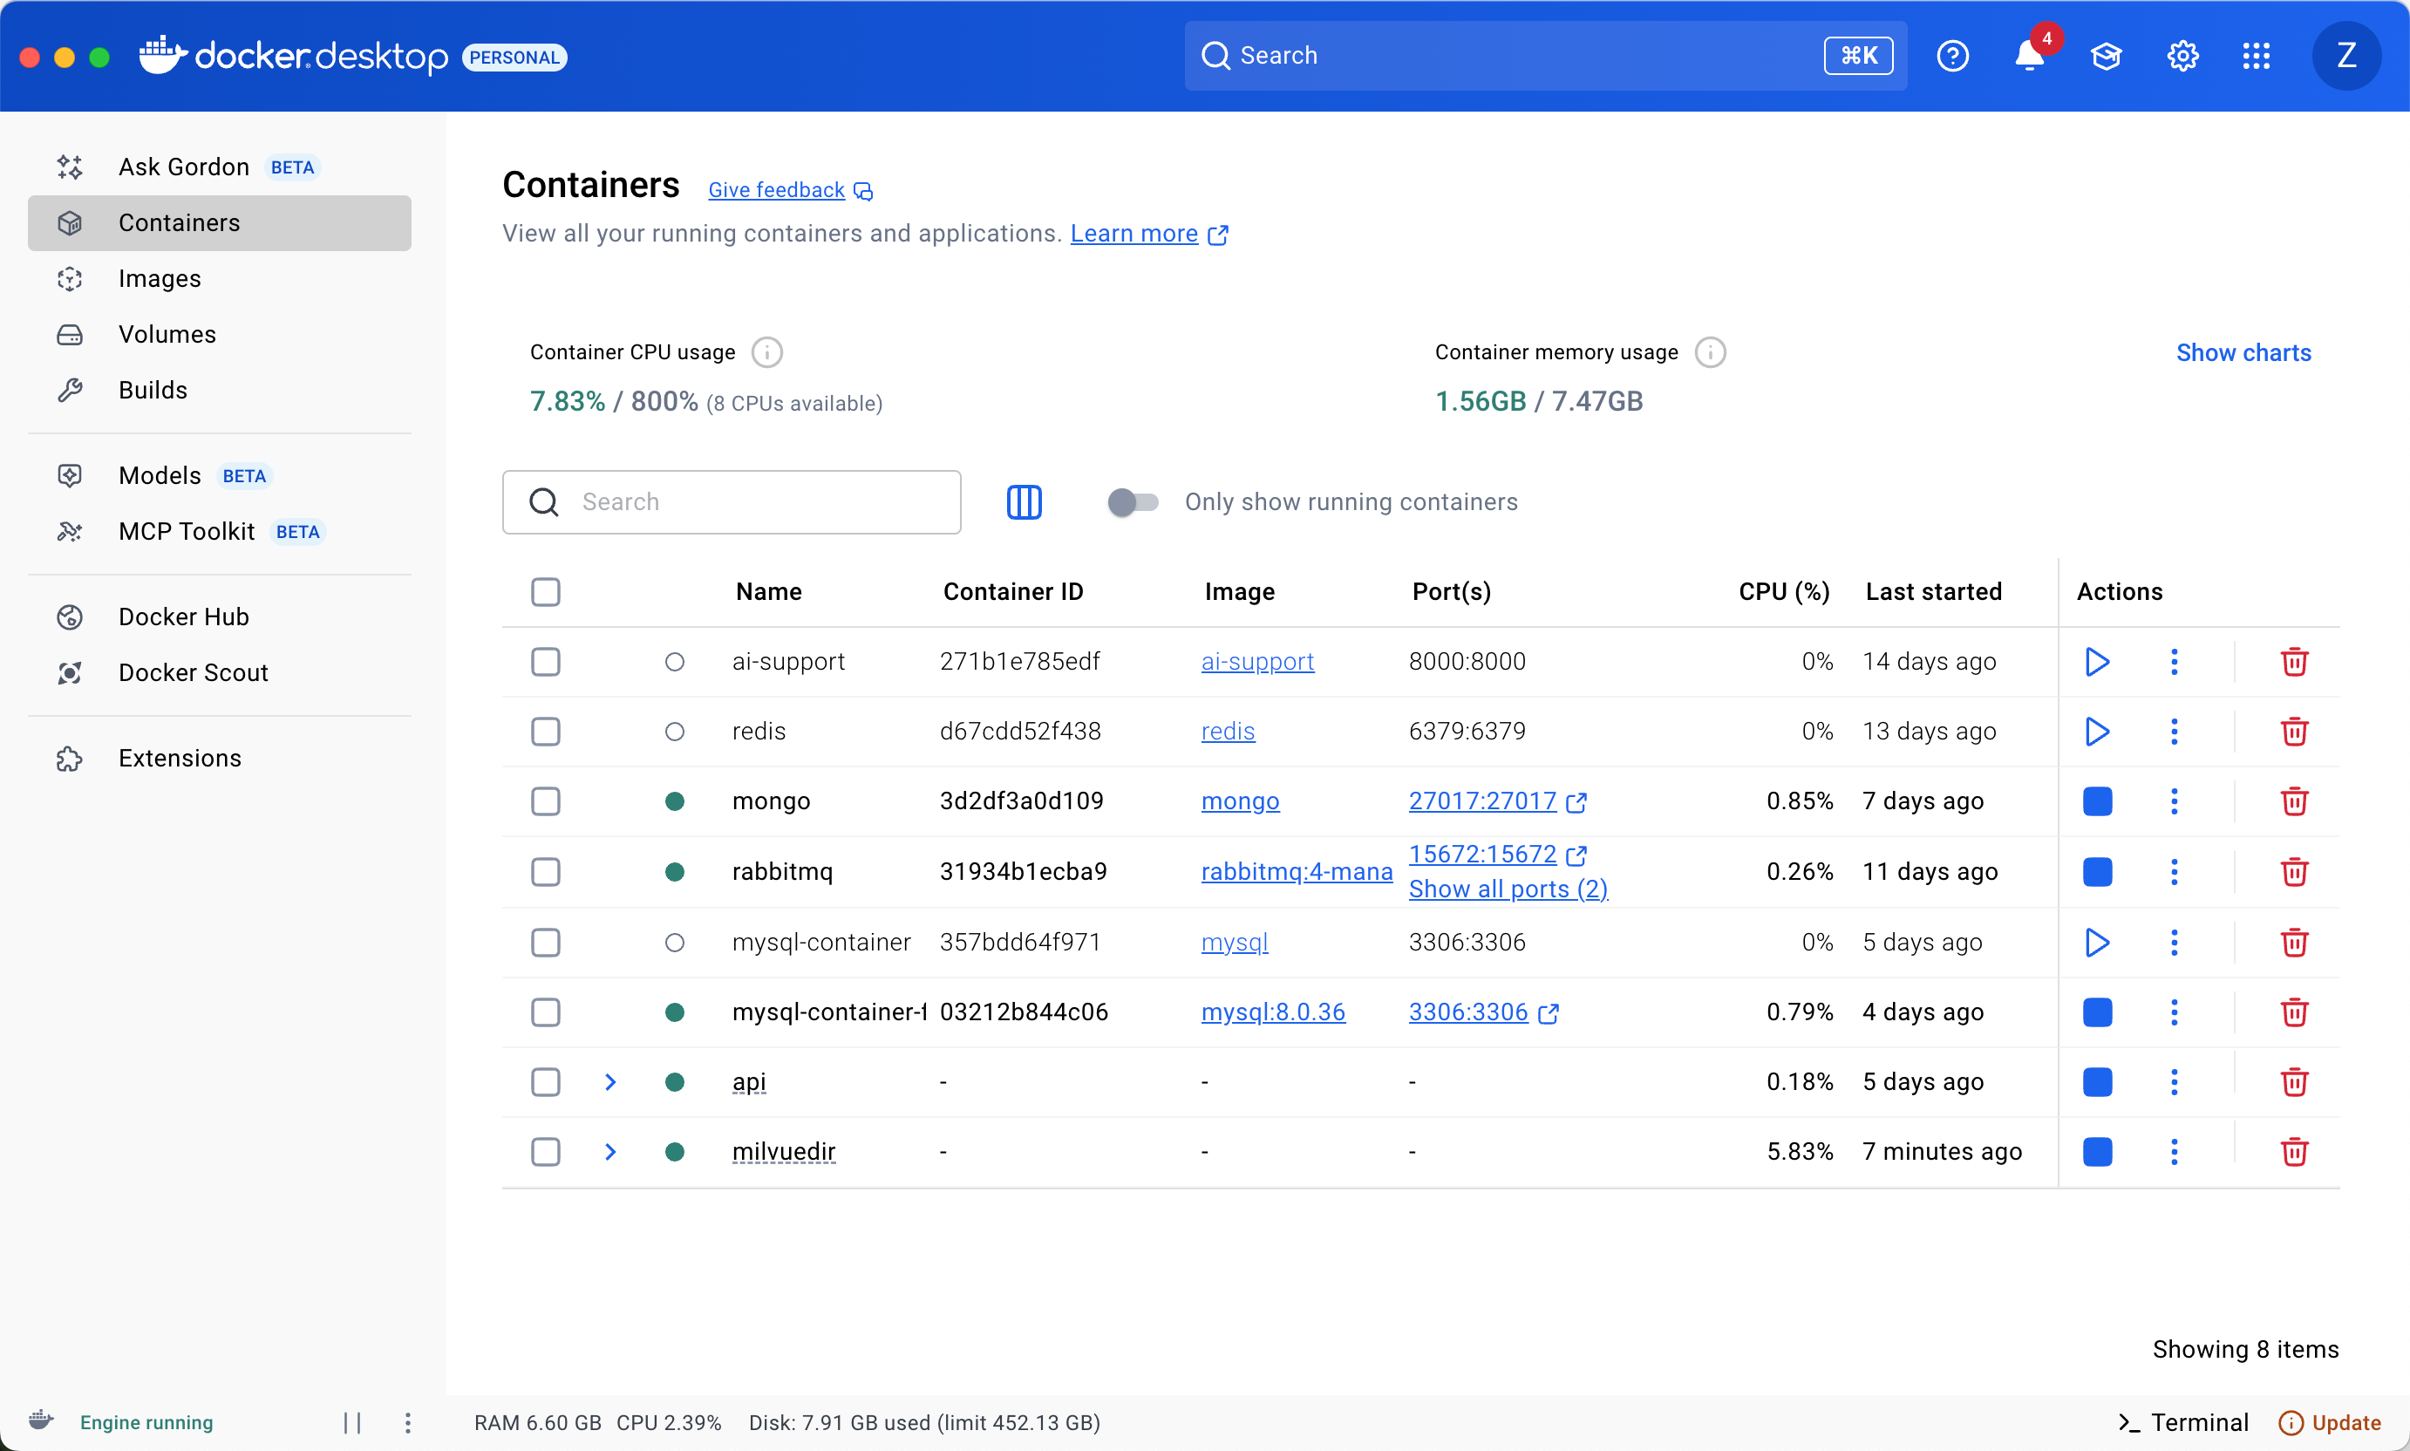
Task: Check the mysql-container row checkbox
Action: click(546, 943)
